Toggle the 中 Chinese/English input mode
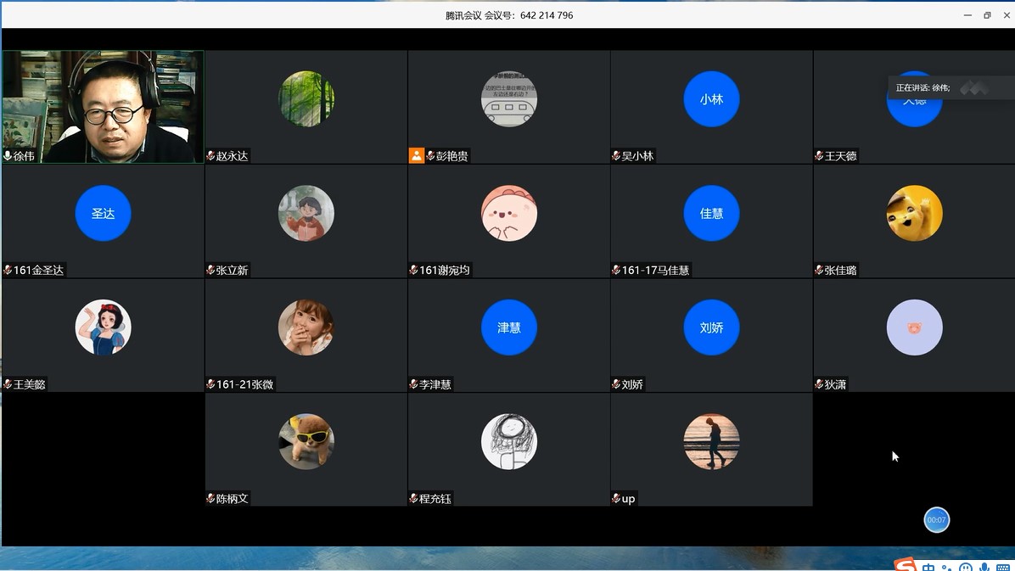The width and height of the screenshot is (1015, 571). (x=929, y=568)
